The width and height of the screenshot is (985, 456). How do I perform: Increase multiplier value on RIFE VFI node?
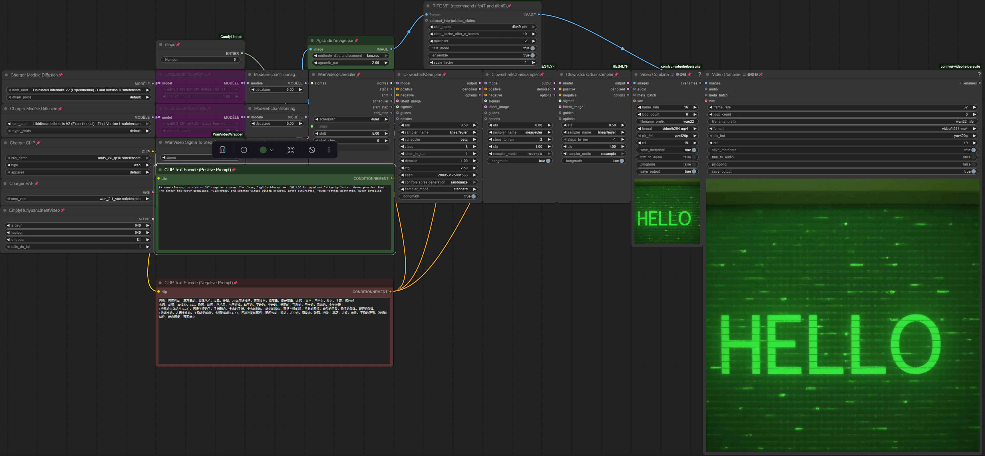tap(533, 41)
